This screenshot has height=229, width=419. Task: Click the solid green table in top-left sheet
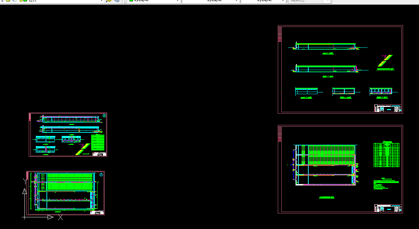[x=98, y=142]
